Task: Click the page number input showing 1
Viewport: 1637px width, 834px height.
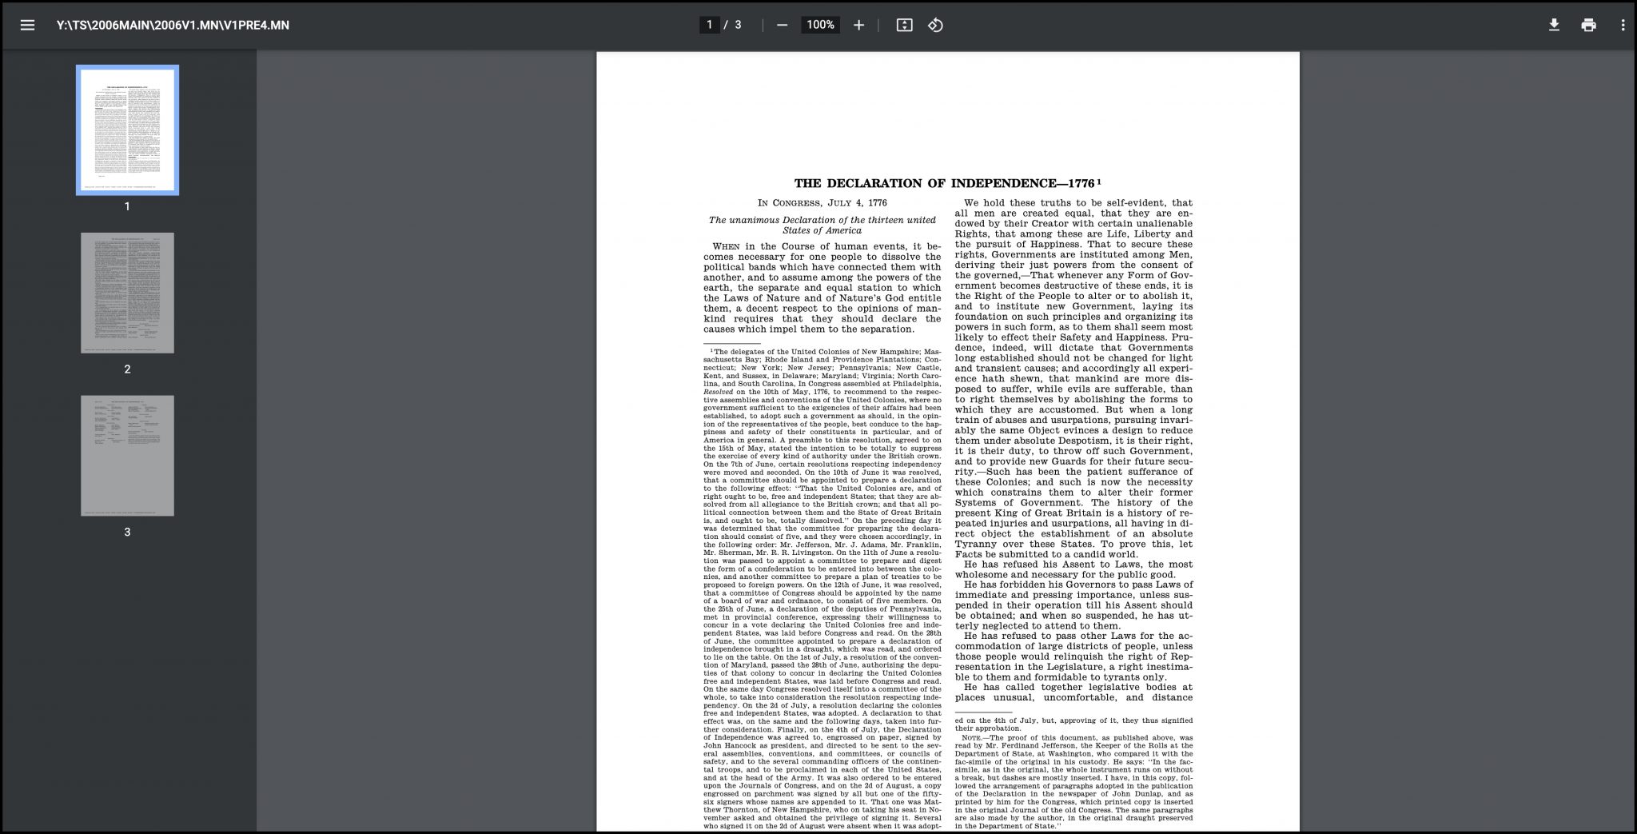Action: [708, 25]
